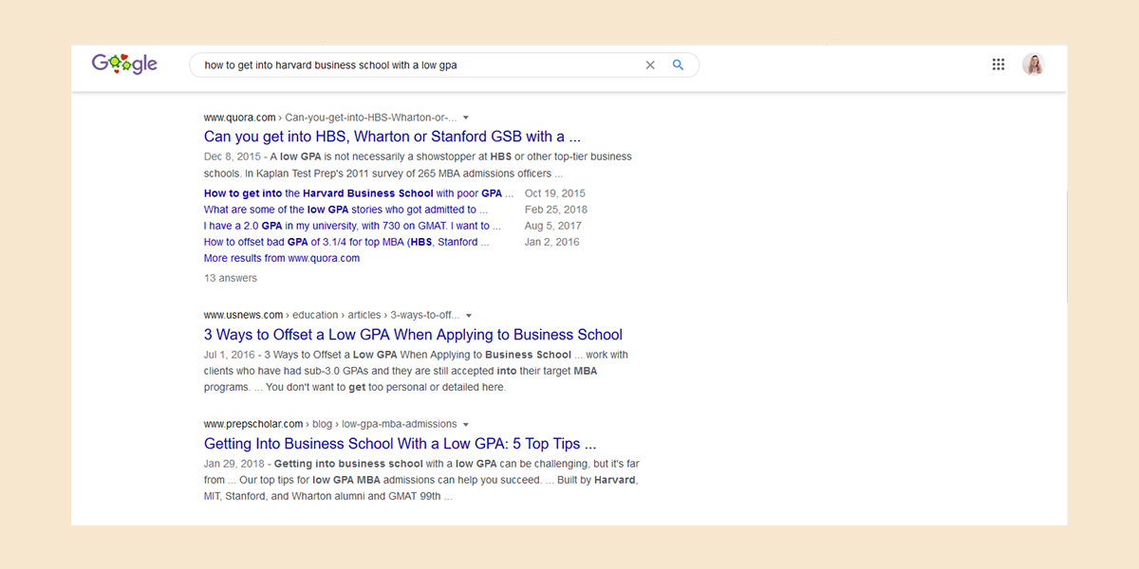Clear the search query with X icon
This screenshot has width=1139, height=569.
(650, 65)
